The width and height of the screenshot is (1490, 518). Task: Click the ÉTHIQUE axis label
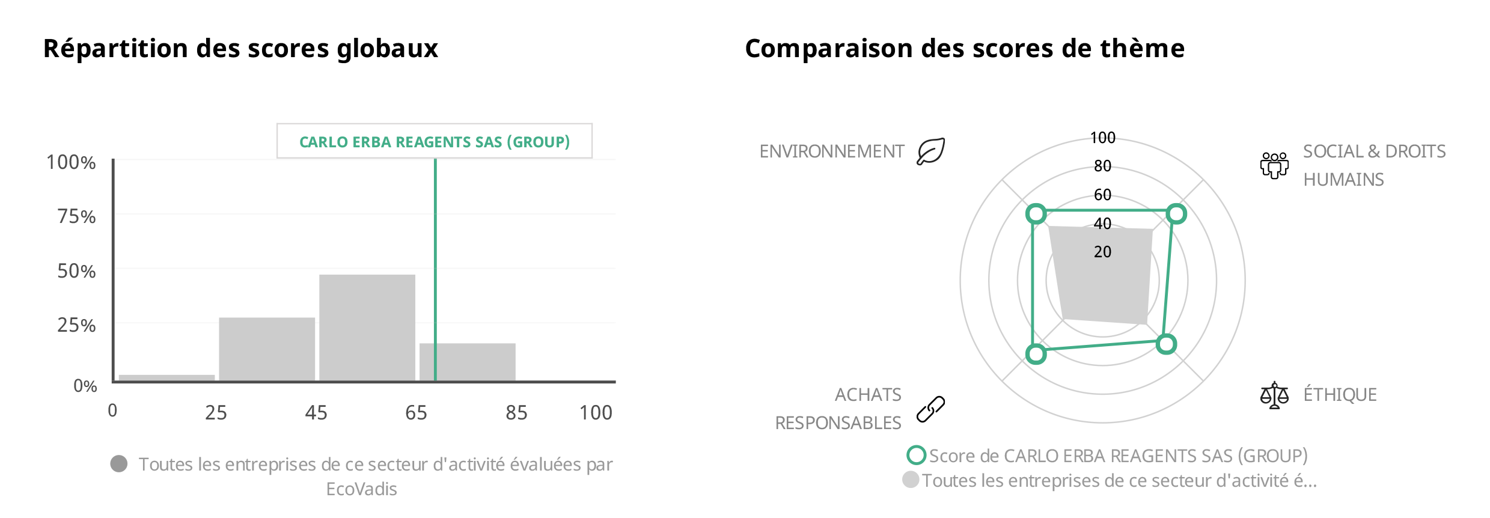pyautogui.click(x=1340, y=395)
